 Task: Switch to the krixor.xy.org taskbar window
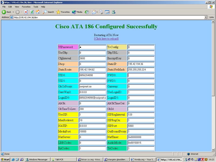pyautogui.click(x=90, y=160)
